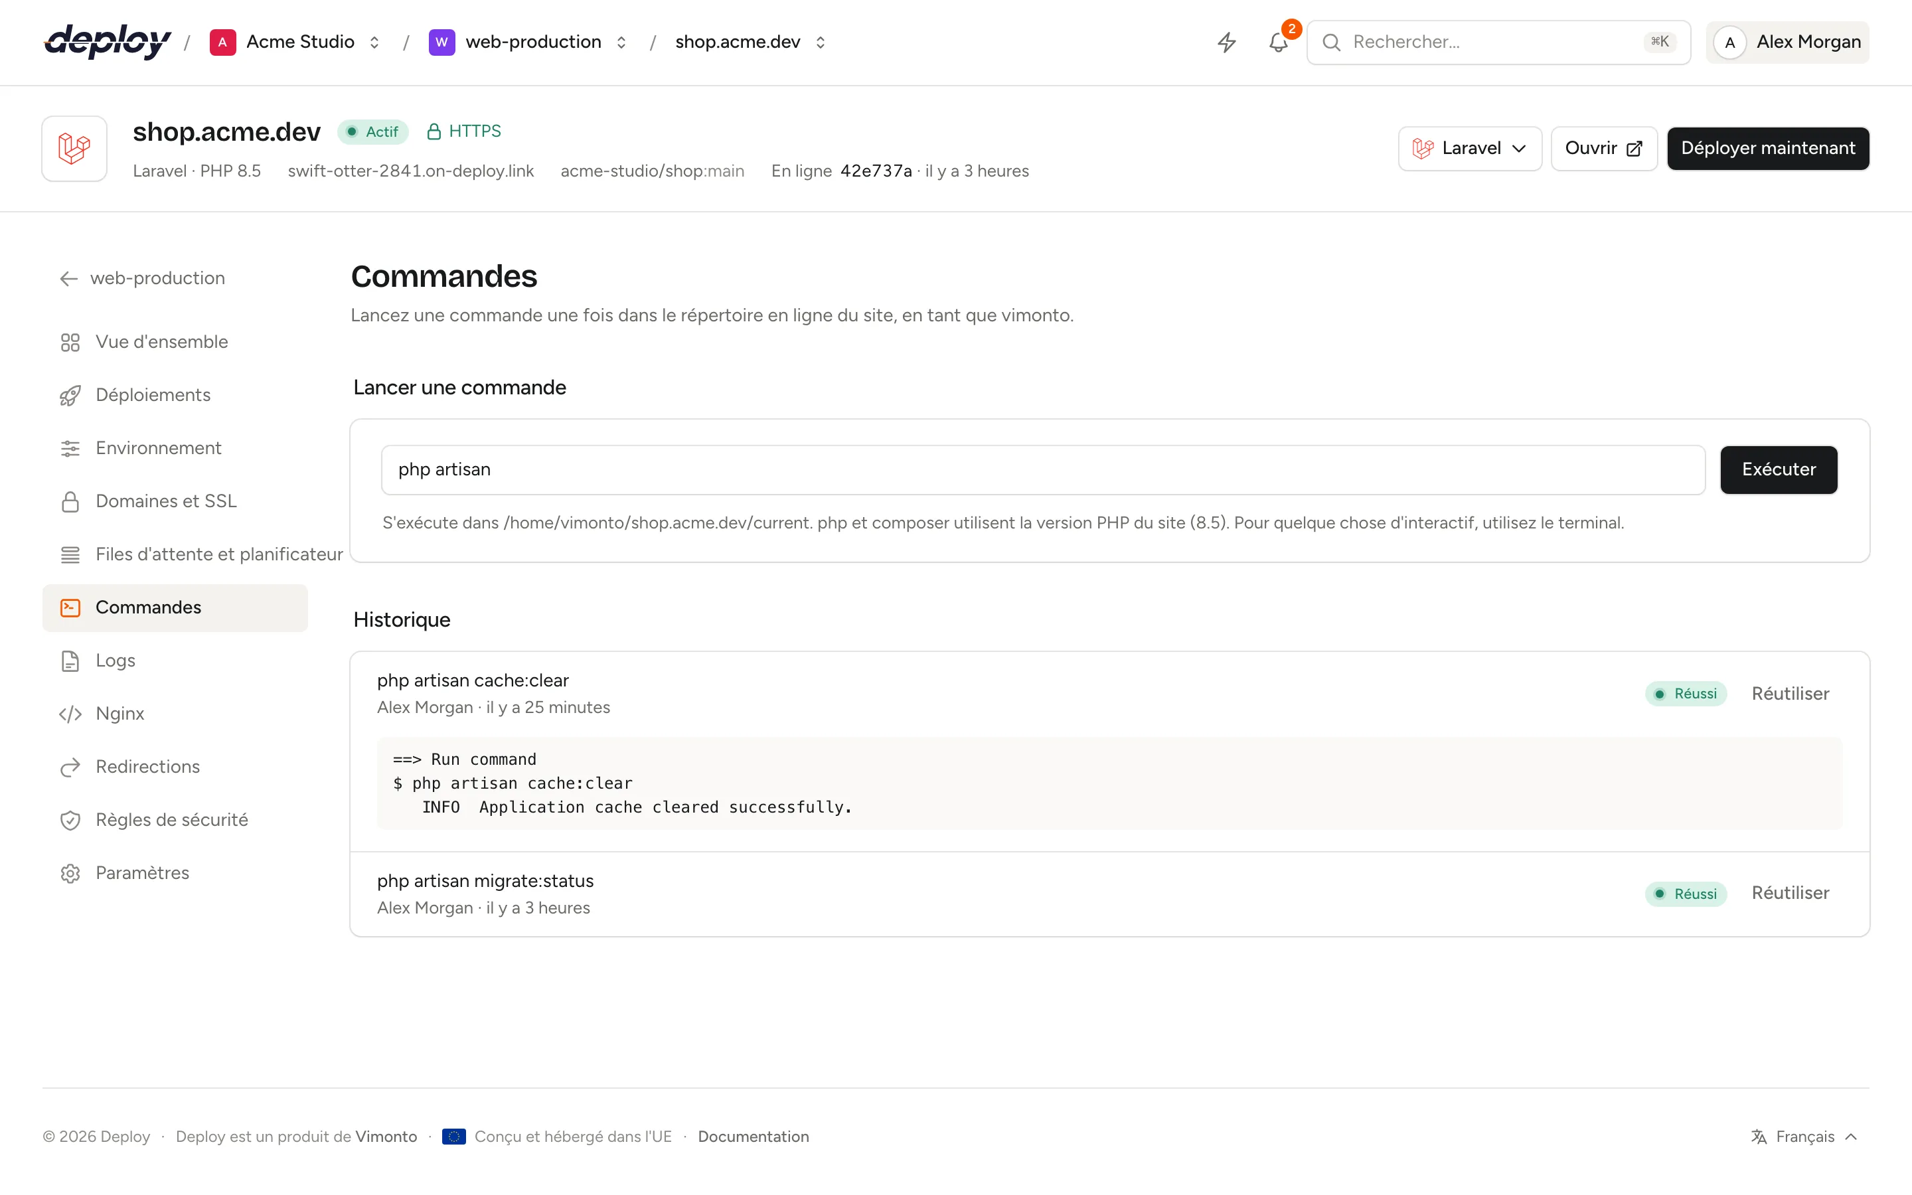Open the lightning bolt quick actions icon
This screenshot has width=1912, height=1195.
coord(1226,42)
